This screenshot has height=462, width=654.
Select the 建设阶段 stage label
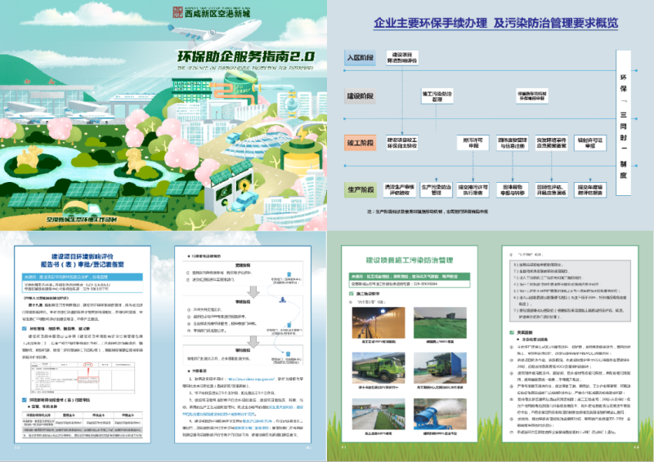[x=360, y=96]
